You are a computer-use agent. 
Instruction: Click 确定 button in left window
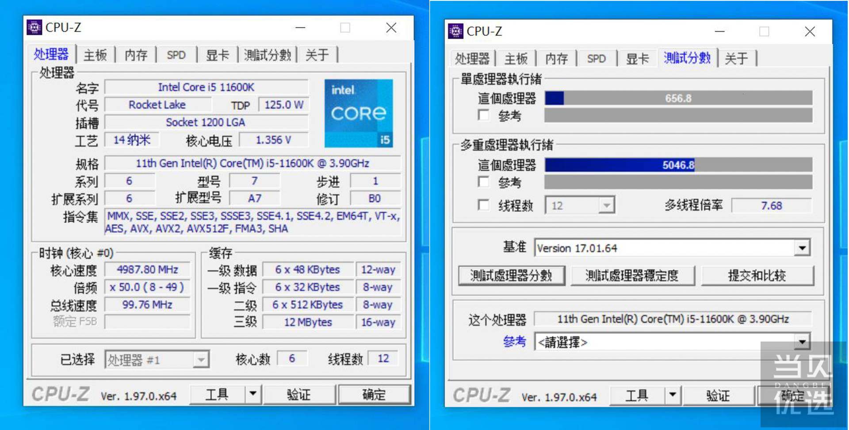(374, 394)
